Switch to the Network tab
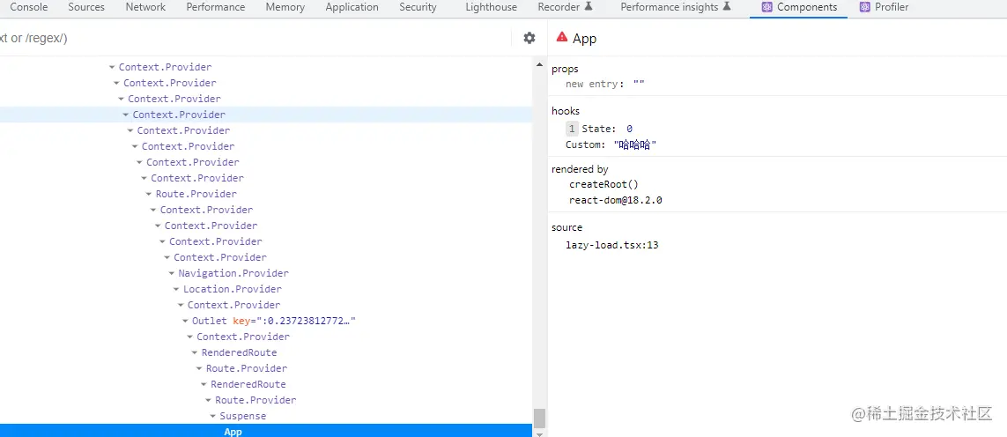Viewport: 1007px width, 437px height. click(145, 7)
